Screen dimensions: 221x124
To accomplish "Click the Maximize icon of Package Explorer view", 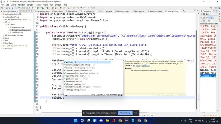I will coord(32,11).
